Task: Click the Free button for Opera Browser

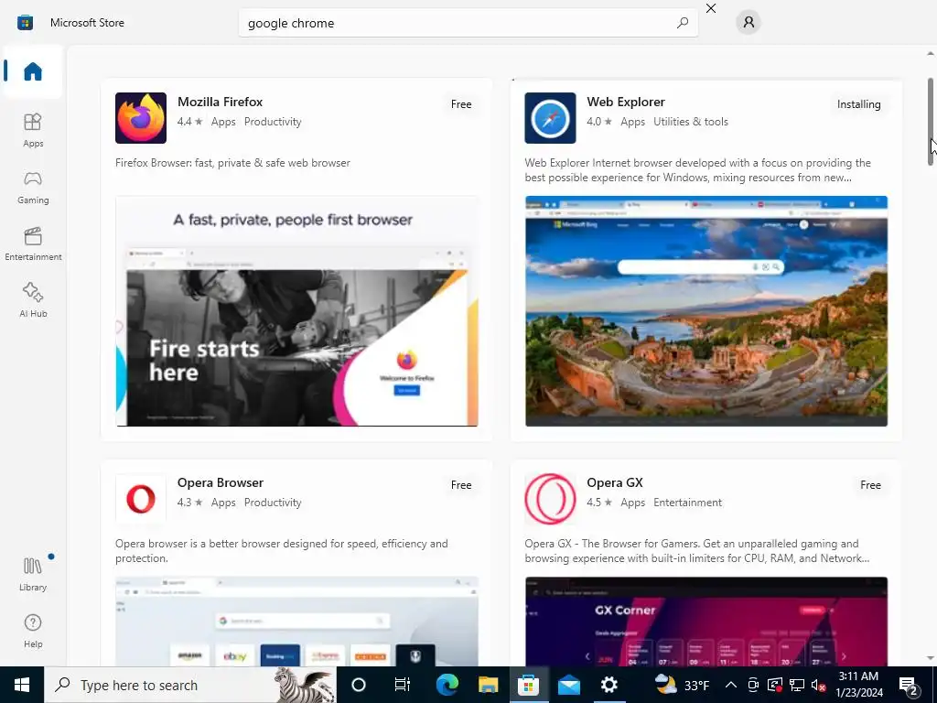Action: click(x=461, y=485)
